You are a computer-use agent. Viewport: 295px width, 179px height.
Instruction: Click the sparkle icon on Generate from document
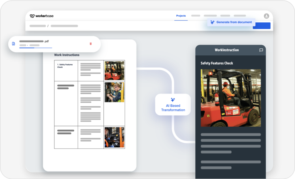click(212, 22)
